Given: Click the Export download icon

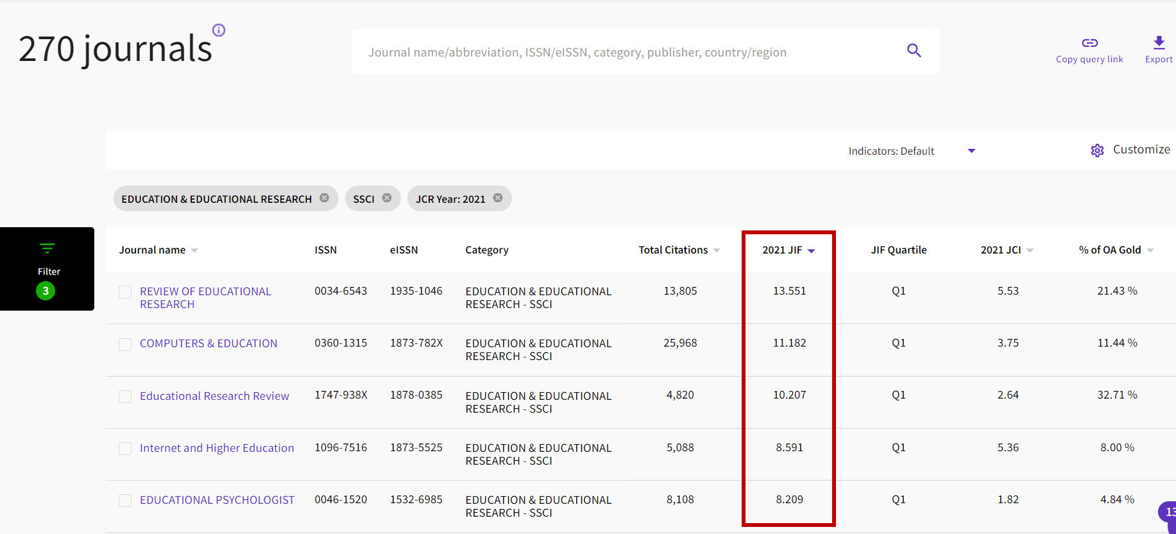Looking at the screenshot, I should point(1159,42).
